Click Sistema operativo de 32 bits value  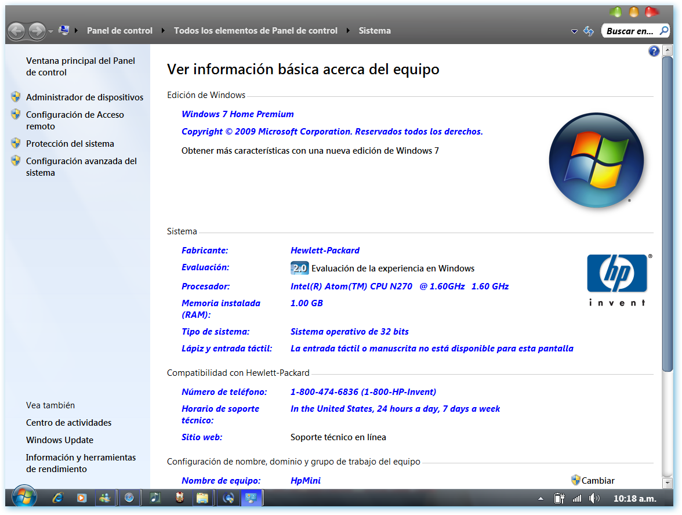point(349,332)
